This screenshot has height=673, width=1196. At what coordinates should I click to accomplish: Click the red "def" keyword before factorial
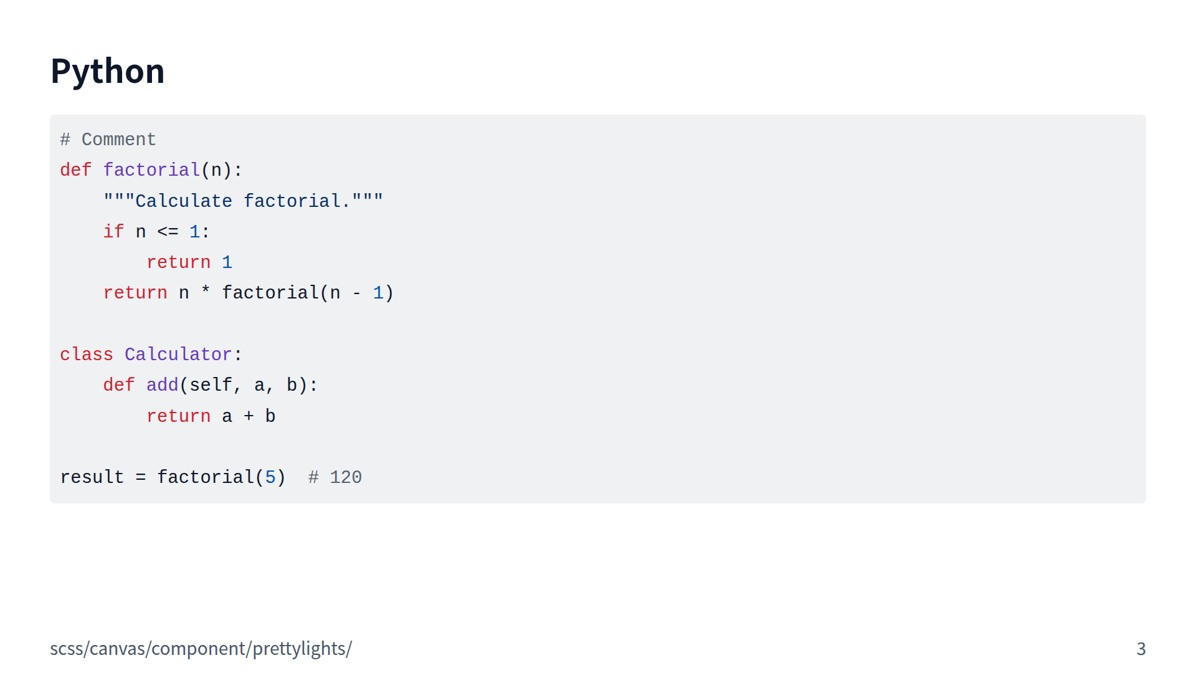[75, 170]
